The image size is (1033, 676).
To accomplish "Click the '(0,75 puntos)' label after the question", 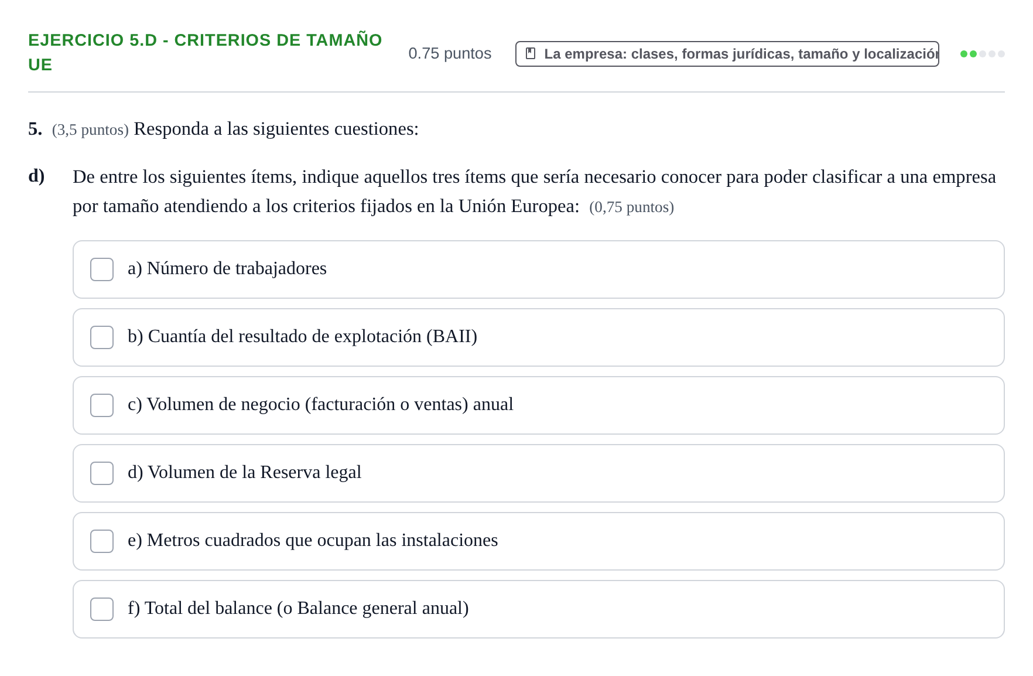I will [631, 207].
